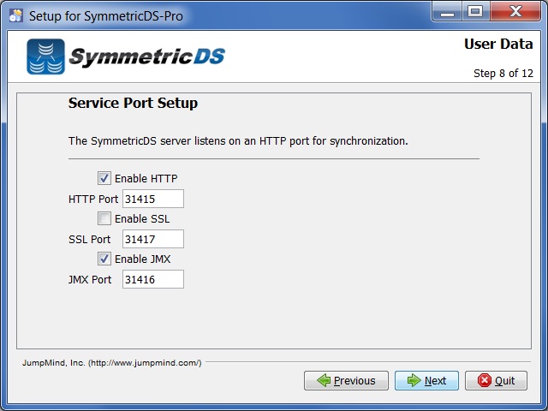Screen dimensions: 548x411
Task: Go back with the Previous button
Action: (x=346, y=380)
